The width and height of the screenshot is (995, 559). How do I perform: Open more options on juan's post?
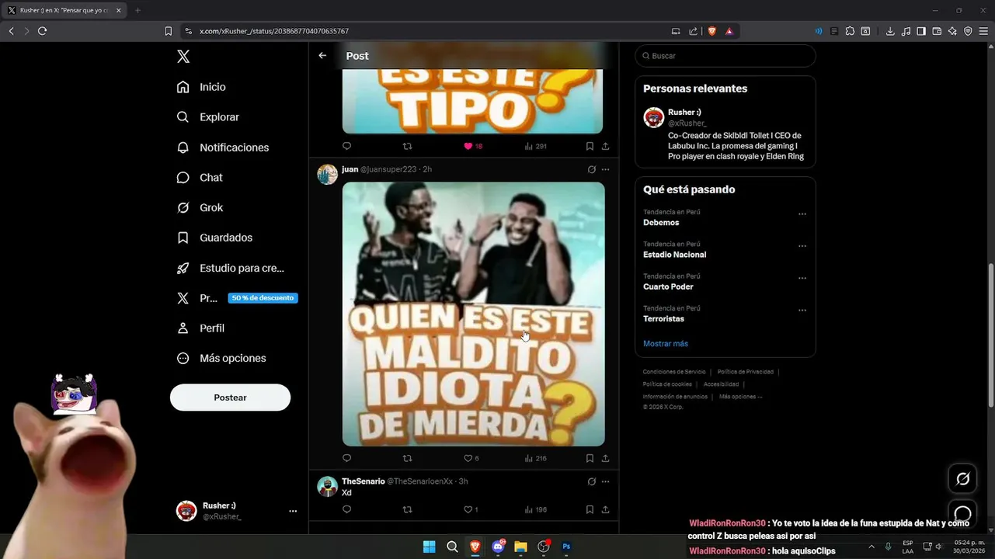606,169
